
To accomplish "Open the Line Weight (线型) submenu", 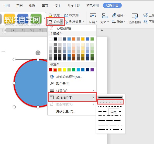I will click(72, 90).
